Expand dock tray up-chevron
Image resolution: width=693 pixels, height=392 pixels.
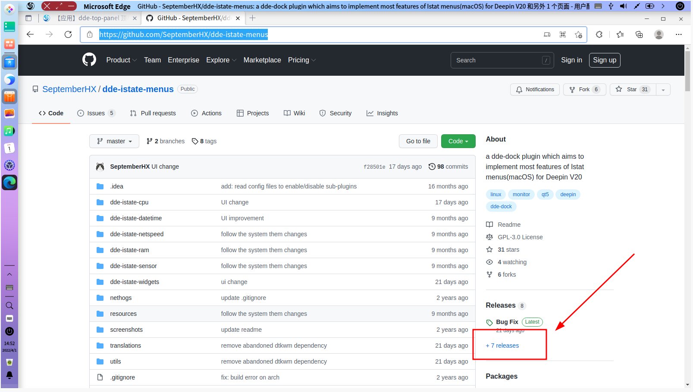pyautogui.click(x=9, y=274)
